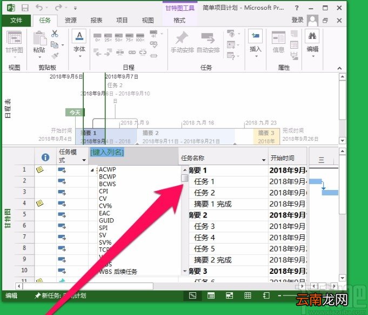This screenshot has width=368, height=315.
Task: Click the field list scrollbar thumb
Action: (185, 178)
